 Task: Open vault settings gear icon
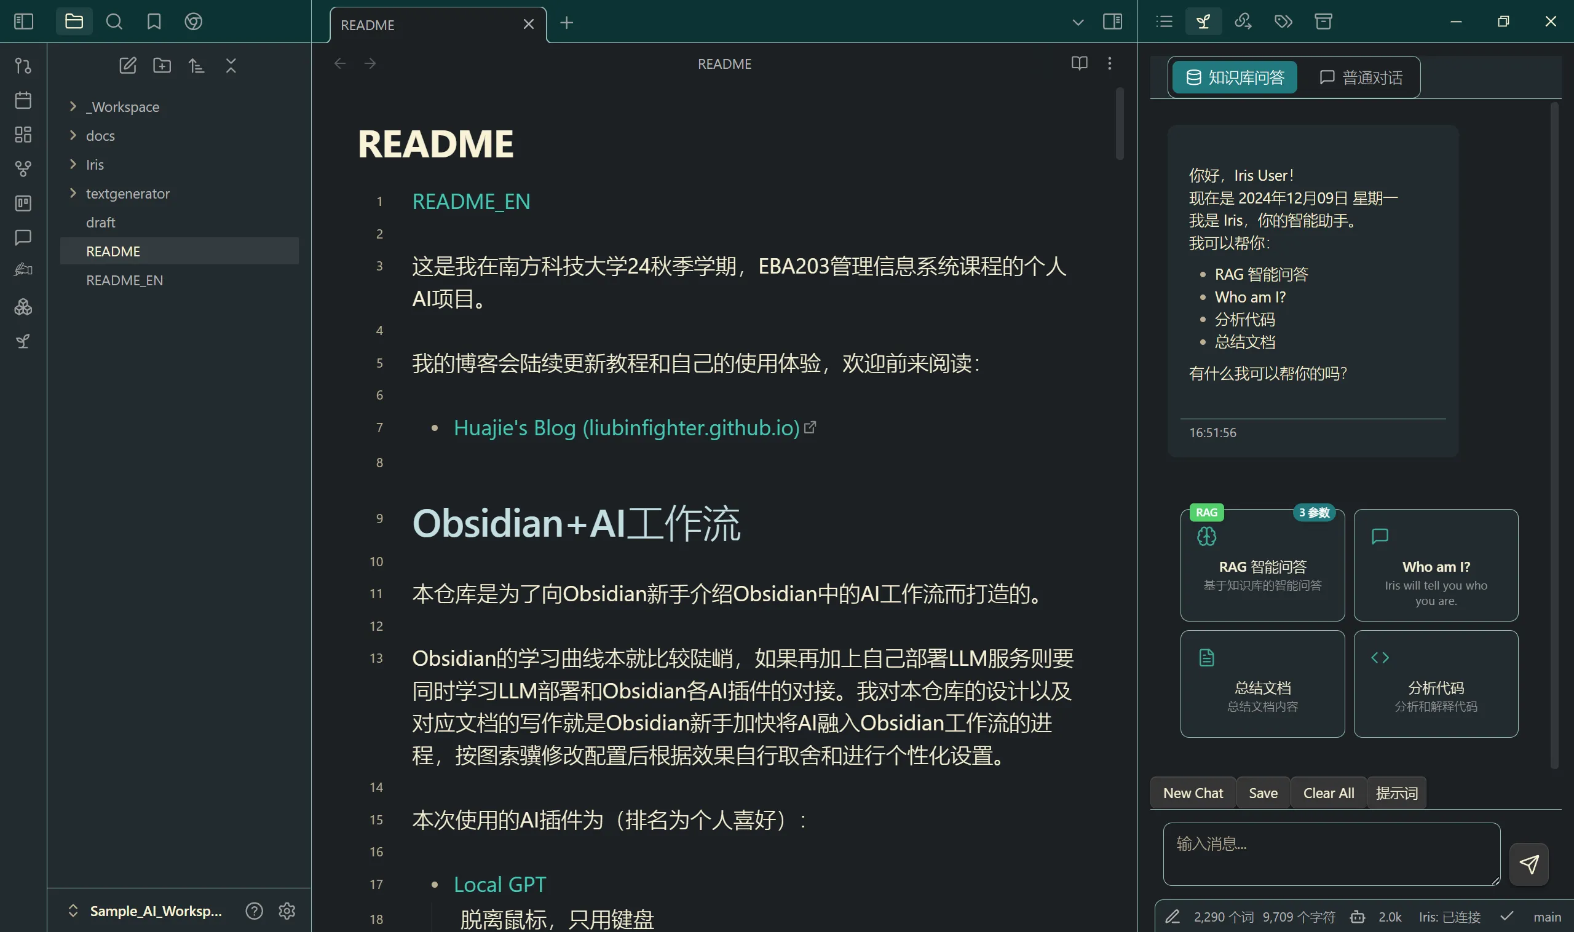pos(287,910)
